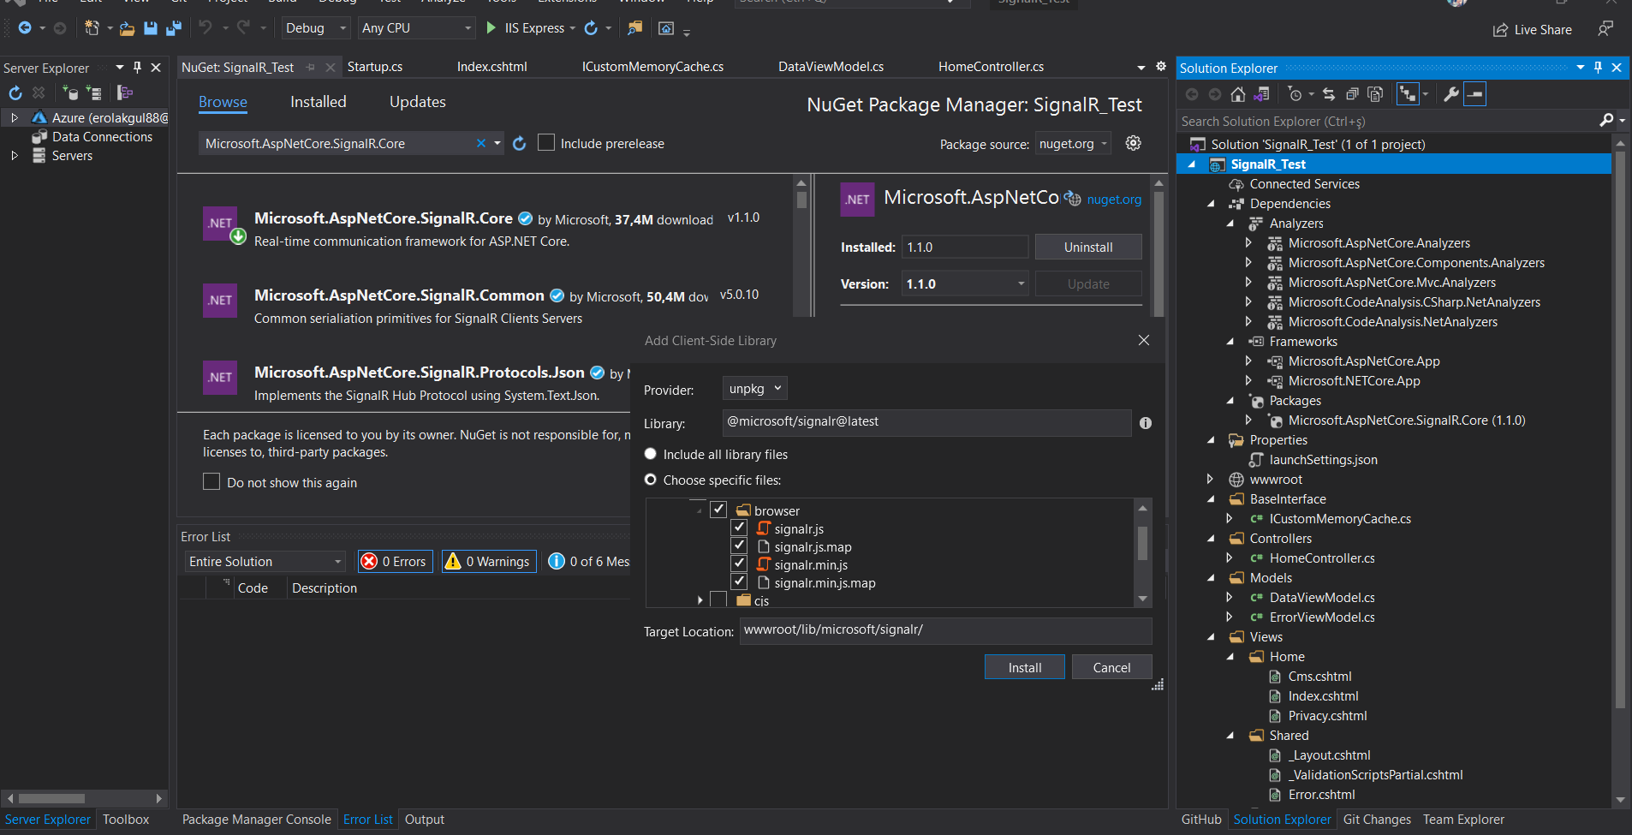Click Collapse All in Solution Explorer toolbar

(x=1352, y=94)
